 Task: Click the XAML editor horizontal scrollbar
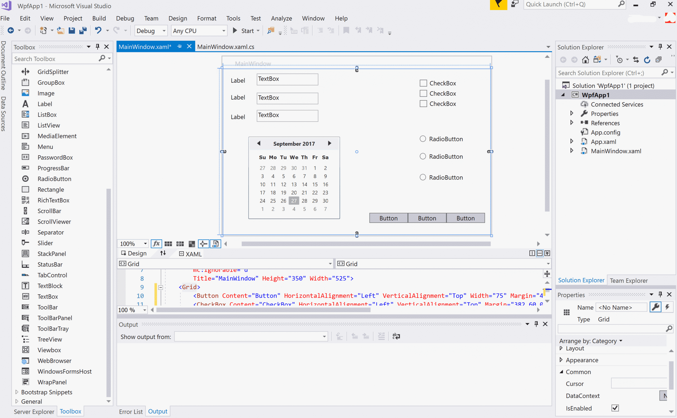tap(263, 310)
